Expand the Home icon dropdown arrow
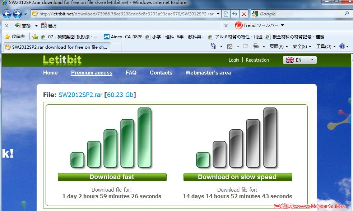The image size is (353, 211). (221, 47)
